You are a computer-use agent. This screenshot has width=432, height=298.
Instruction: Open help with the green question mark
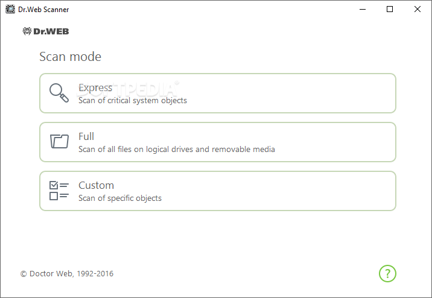pyautogui.click(x=387, y=273)
